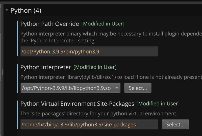Image resolution: width=202 pixels, height=136 pixels.
Task: Collapse the Python (4) settings group
Action: (7, 11)
